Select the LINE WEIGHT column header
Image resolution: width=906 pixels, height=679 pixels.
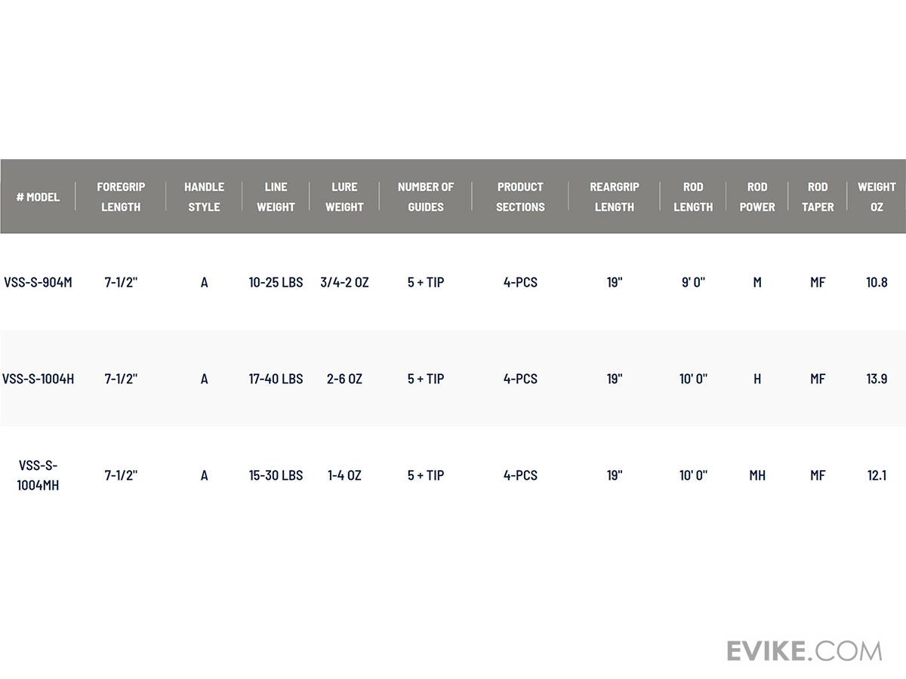pyautogui.click(x=276, y=197)
